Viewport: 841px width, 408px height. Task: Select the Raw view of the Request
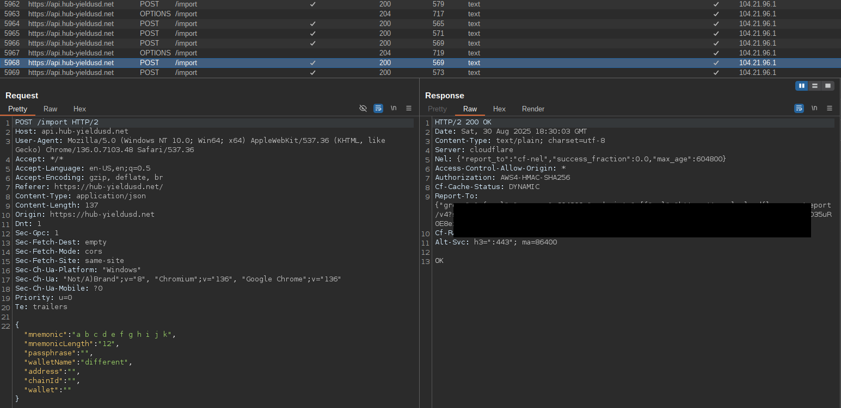(x=50, y=109)
